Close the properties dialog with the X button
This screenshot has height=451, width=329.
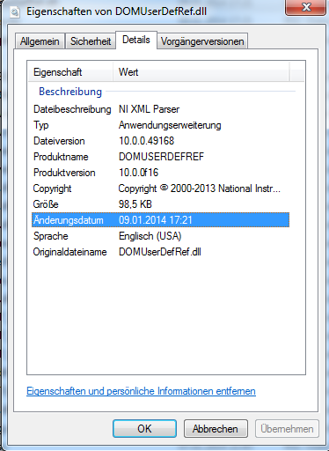pos(306,7)
